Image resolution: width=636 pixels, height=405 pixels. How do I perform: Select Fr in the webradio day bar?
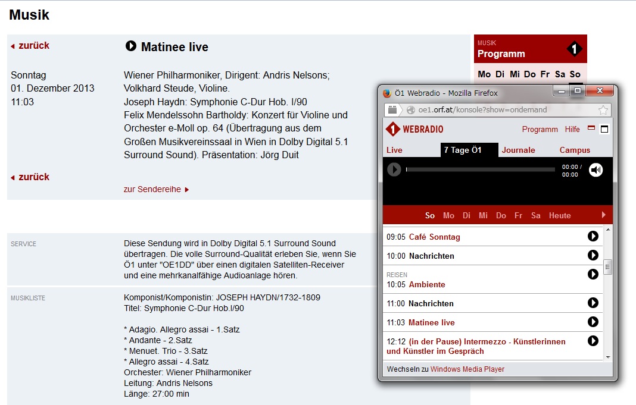[518, 215]
